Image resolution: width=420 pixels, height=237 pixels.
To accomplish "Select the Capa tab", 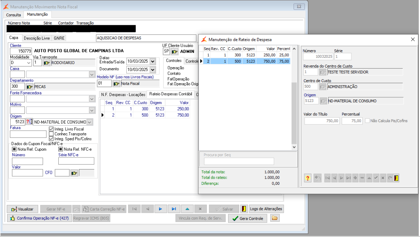I will [x=14, y=38].
